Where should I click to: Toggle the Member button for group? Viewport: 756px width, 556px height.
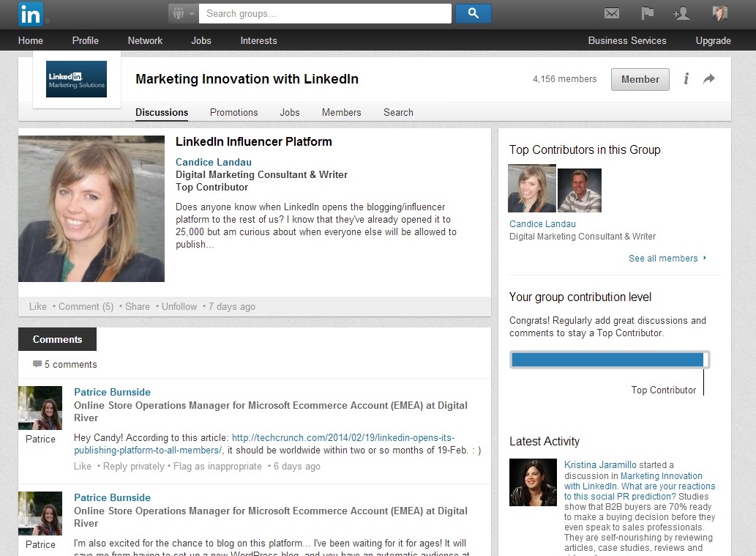click(x=640, y=79)
